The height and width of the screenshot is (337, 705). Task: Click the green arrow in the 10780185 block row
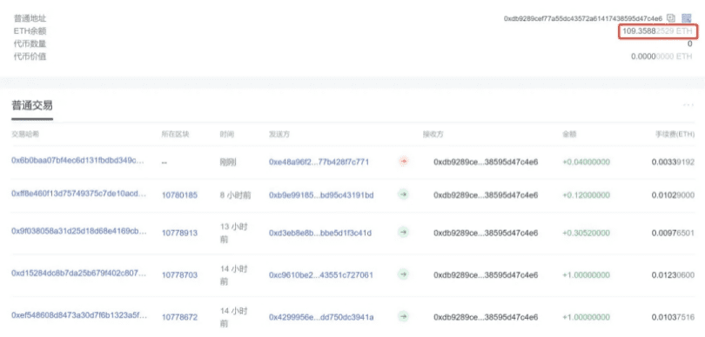point(403,195)
